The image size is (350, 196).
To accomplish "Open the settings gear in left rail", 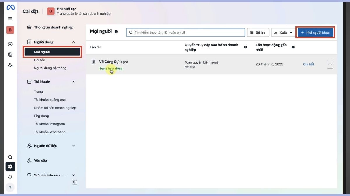I will 10,167.
